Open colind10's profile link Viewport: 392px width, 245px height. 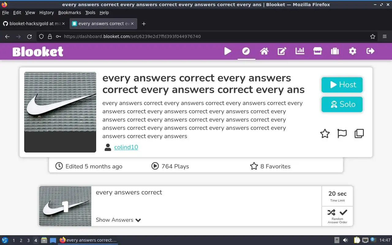coord(126,147)
